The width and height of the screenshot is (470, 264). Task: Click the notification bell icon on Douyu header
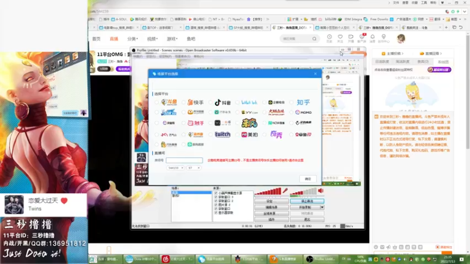tap(372, 38)
